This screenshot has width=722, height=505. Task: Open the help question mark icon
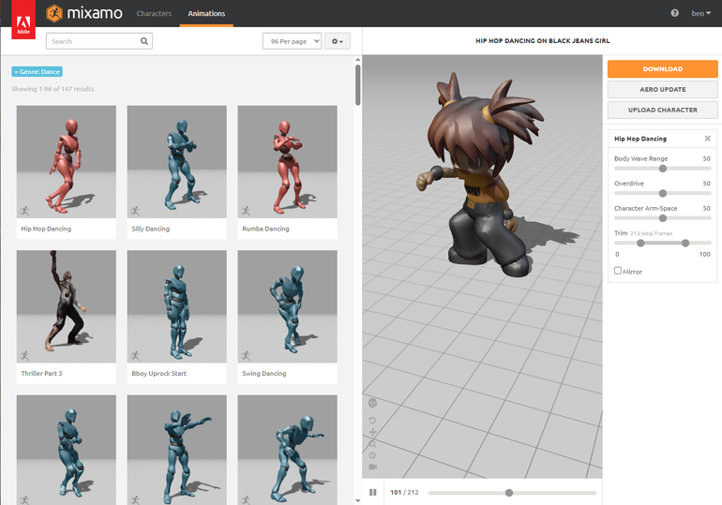click(674, 13)
